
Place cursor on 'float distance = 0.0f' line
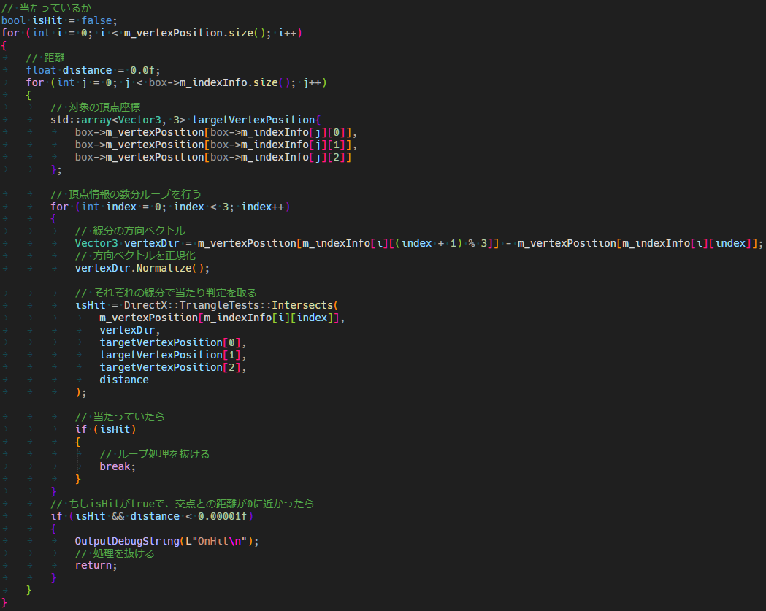tap(93, 70)
